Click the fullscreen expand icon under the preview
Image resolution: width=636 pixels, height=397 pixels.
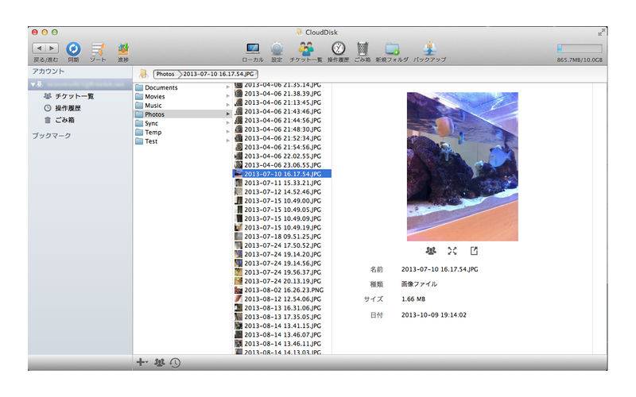click(452, 251)
